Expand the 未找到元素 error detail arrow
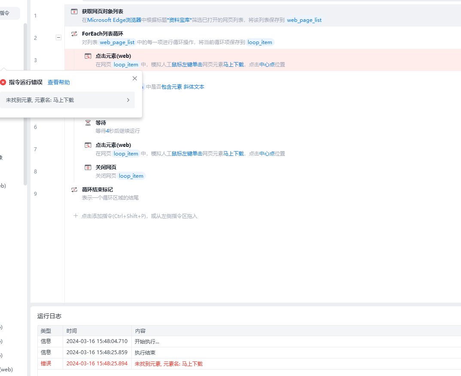This screenshot has width=461, height=376. click(128, 100)
